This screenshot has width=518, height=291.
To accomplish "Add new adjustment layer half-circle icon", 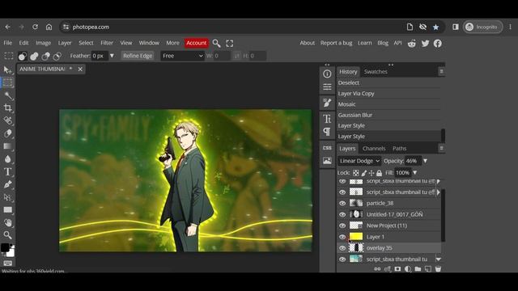I will [408, 269].
